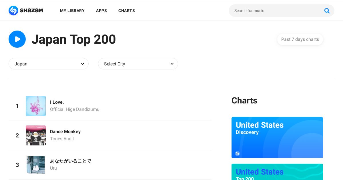
Task: Open the Select City dropdown
Action: click(x=138, y=64)
